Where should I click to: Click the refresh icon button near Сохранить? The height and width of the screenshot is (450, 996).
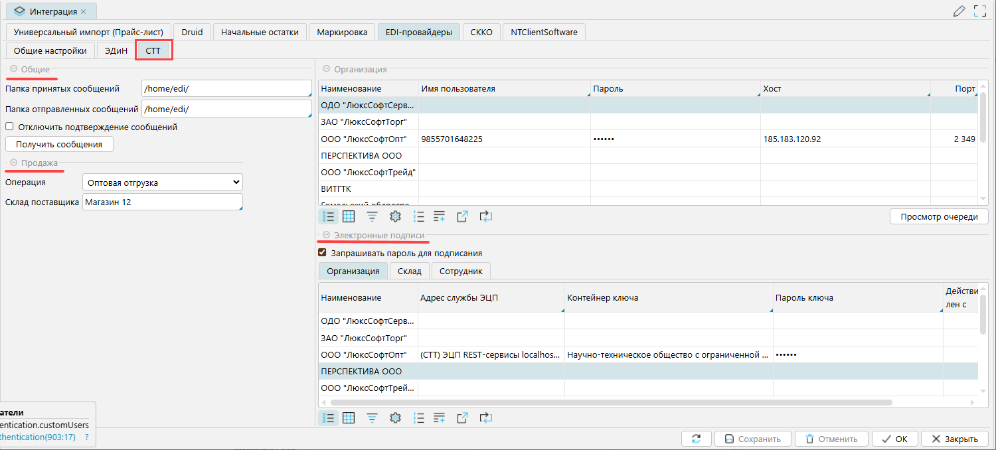pos(696,439)
